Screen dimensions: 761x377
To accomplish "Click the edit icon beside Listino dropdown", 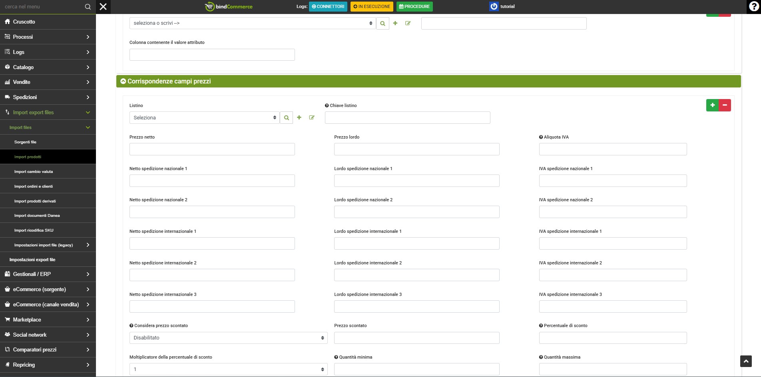I will 312,118.
